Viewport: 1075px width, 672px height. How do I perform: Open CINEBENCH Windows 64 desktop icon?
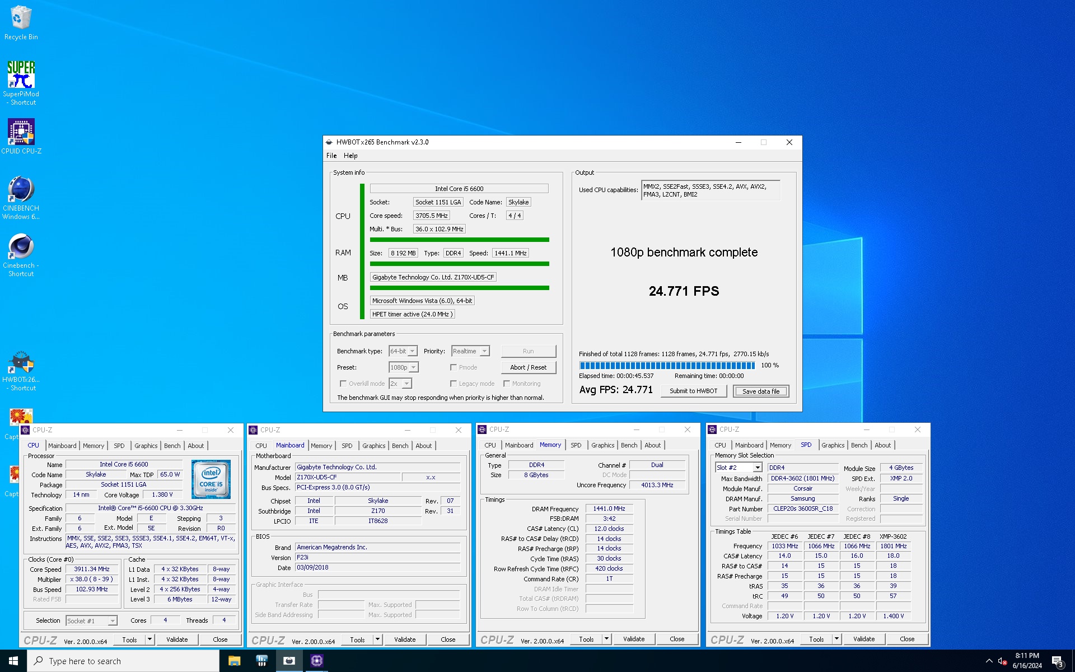(21, 198)
